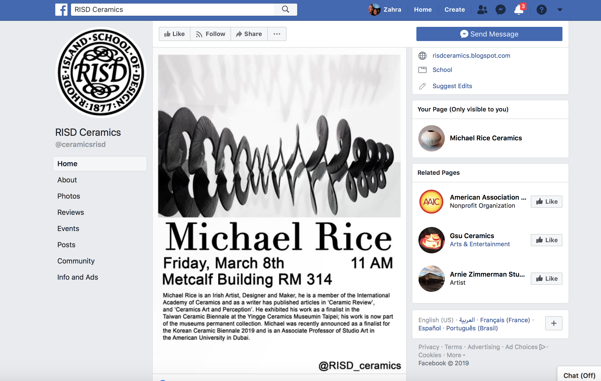
Task: Switch language to Português (Brasil)
Action: tap(472, 328)
